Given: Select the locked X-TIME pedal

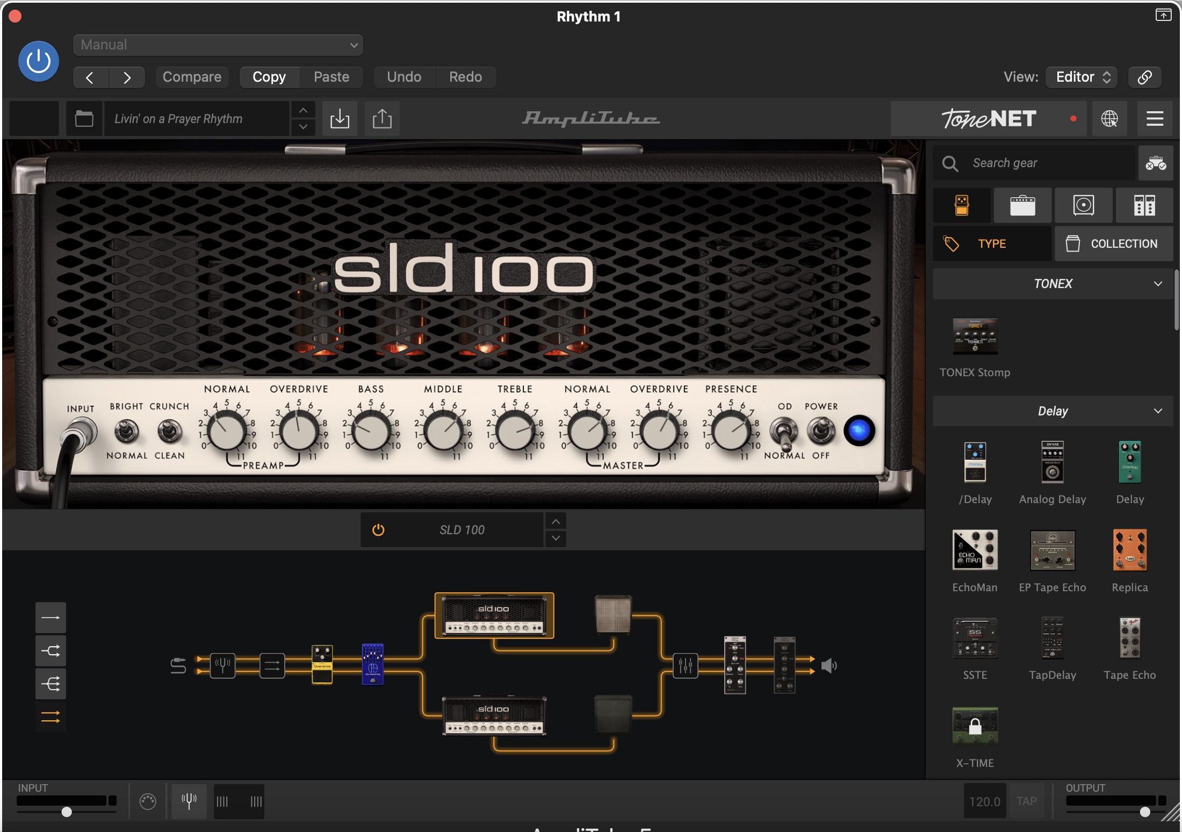Looking at the screenshot, I should (x=975, y=726).
